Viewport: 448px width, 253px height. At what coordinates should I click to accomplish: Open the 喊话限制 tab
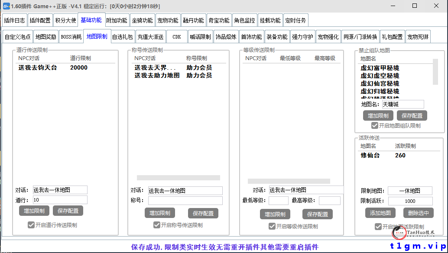pos(199,36)
